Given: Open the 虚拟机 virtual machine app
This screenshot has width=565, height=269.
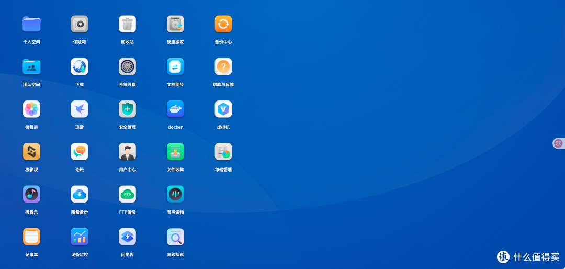Looking at the screenshot, I should coord(223,109).
